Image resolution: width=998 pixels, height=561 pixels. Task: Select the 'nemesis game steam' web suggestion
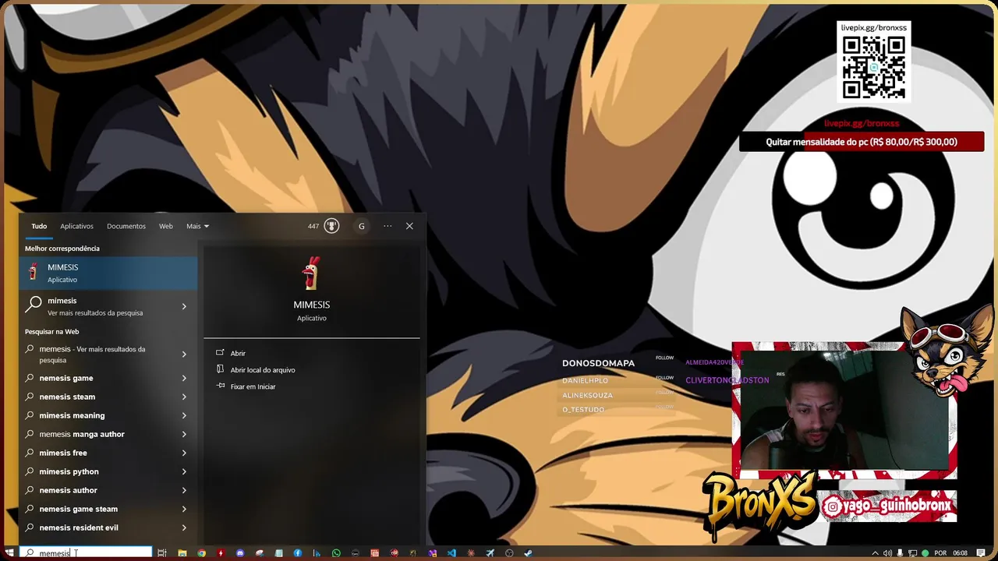pyautogui.click(x=108, y=509)
